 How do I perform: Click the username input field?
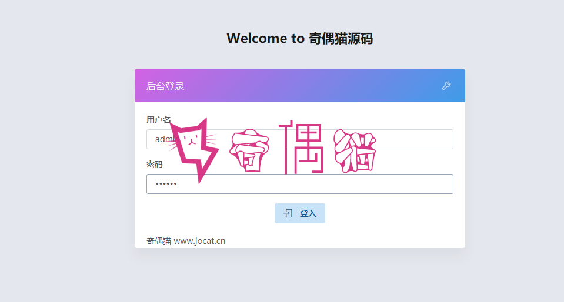299,139
